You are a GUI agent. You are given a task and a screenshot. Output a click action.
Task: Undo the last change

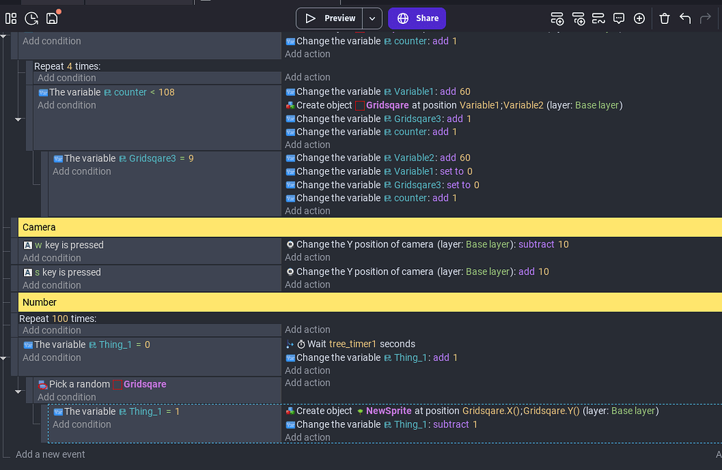[685, 18]
